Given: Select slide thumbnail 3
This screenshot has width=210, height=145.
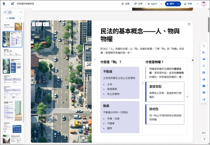Looking at the screenshot, I should [12, 52].
